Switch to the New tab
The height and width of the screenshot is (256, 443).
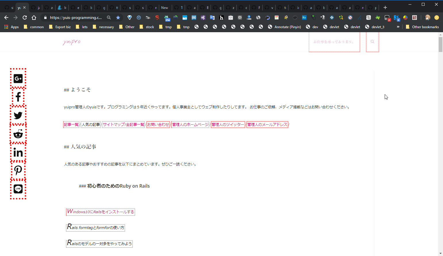(165, 8)
